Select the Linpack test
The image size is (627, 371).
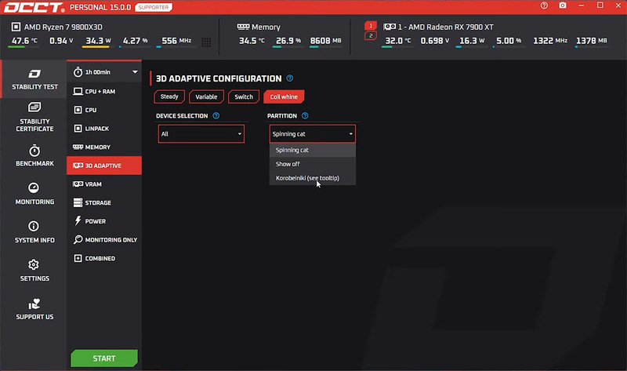point(104,129)
